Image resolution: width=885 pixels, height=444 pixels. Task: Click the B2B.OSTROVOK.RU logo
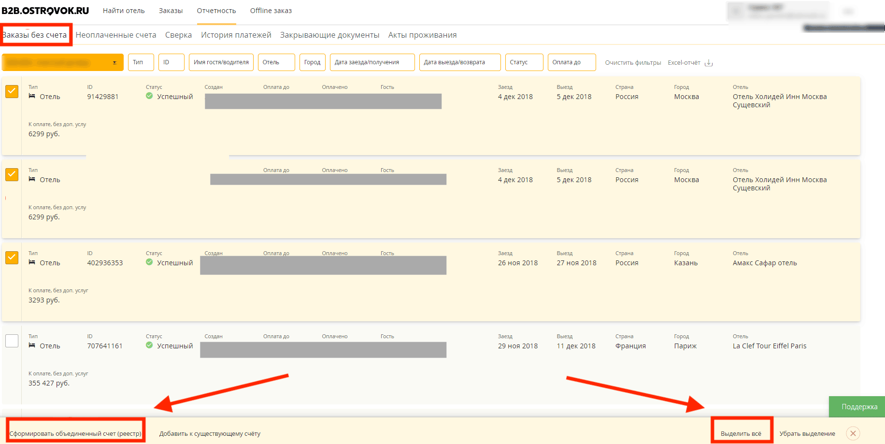tap(45, 11)
